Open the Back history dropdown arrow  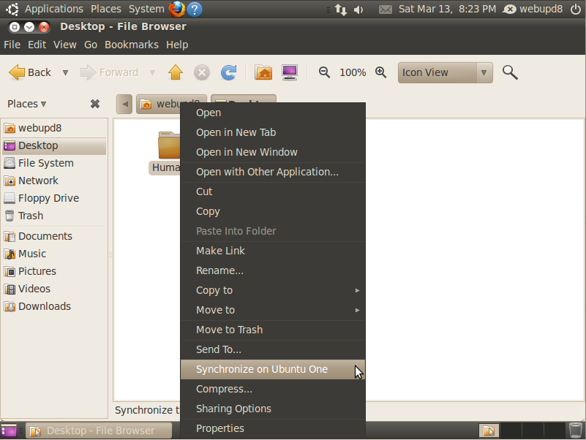coord(65,72)
